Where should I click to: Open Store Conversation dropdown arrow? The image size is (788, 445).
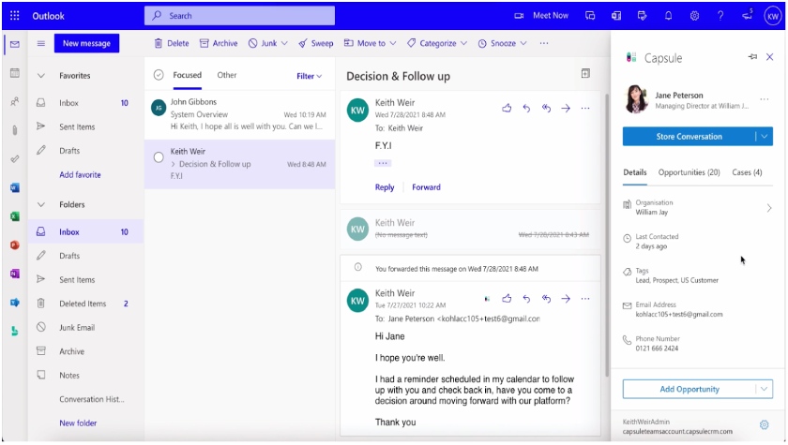click(765, 137)
